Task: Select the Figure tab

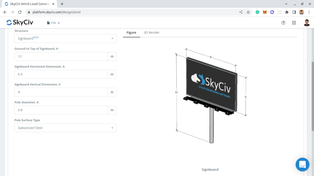Action: pos(131,33)
